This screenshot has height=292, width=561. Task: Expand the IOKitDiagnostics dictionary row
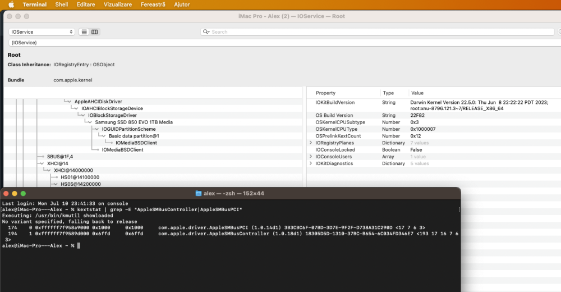coord(311,163)
